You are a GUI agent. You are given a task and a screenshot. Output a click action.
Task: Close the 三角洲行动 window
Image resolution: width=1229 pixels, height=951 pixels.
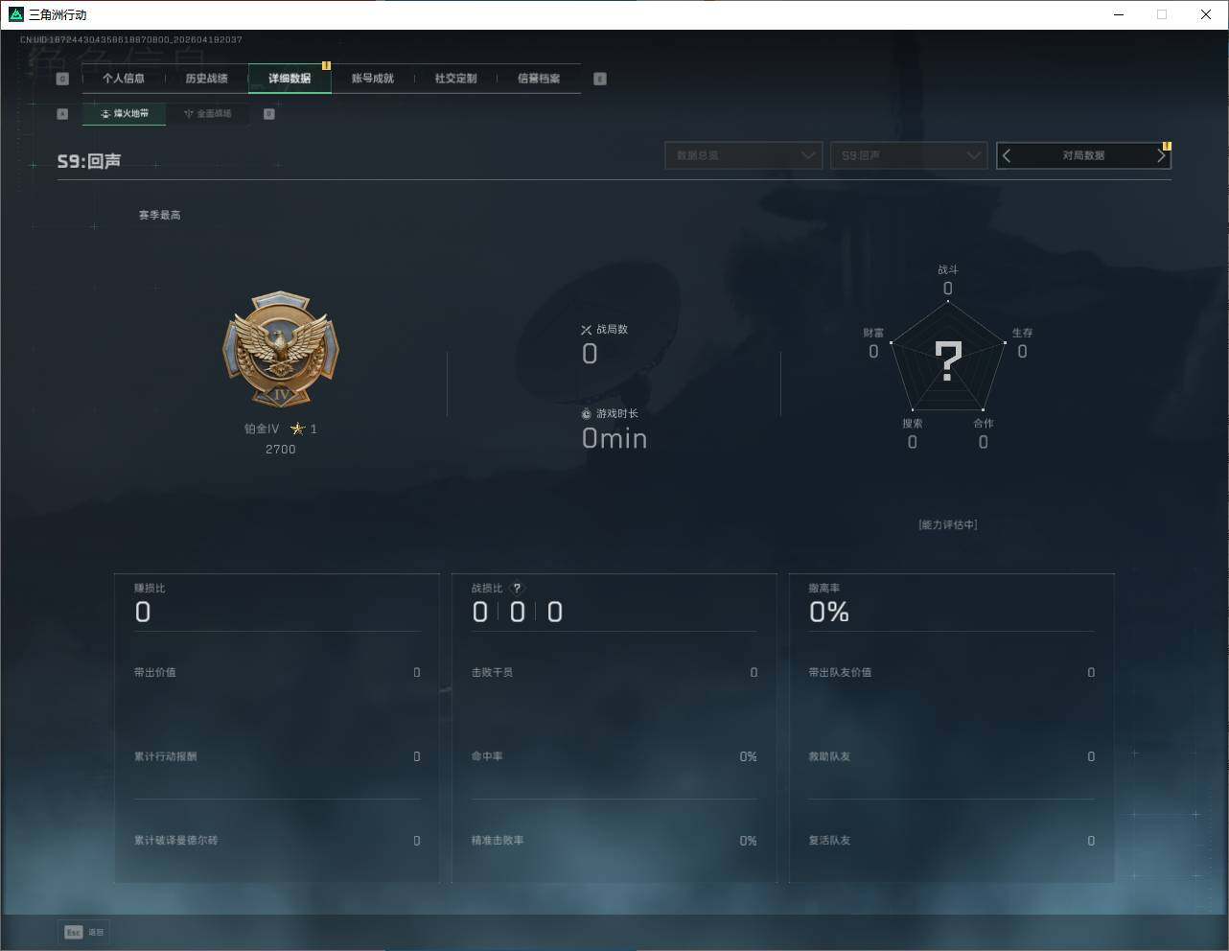[1206, 14]
